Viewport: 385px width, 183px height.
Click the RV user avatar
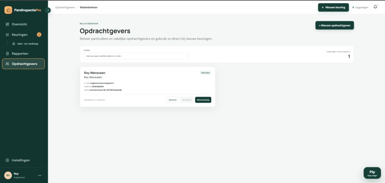coord(8,175)
